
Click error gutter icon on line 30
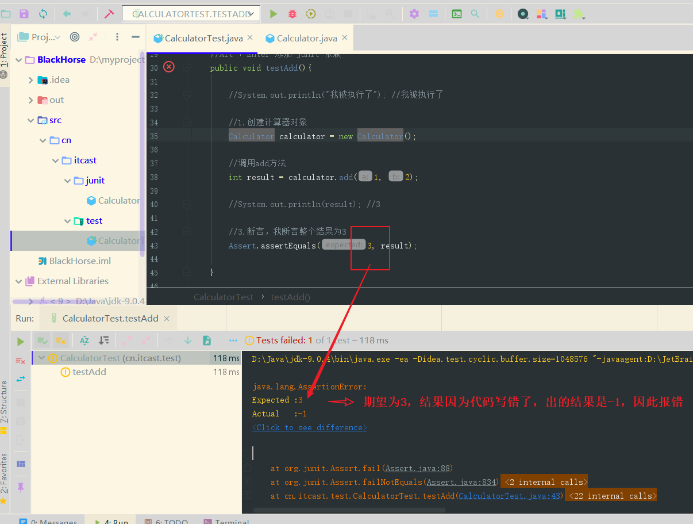tap(169, 67)
